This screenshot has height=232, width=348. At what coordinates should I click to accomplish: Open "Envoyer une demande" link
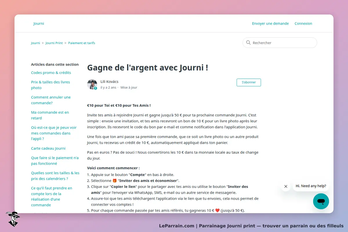[x=270, y=23]
